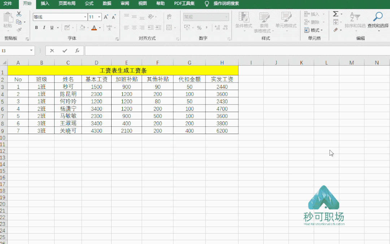Click the header cell 加班补贴

point(127,79)
